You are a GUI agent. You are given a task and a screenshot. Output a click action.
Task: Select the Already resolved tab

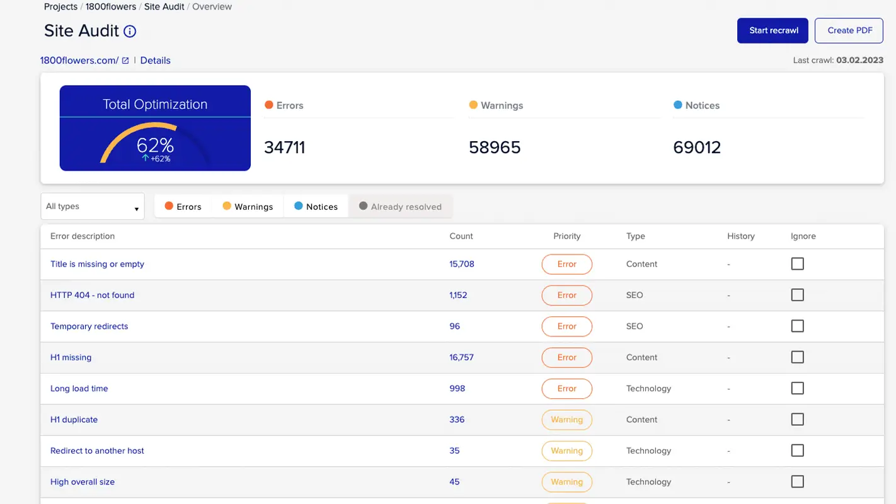coord(400,206)
